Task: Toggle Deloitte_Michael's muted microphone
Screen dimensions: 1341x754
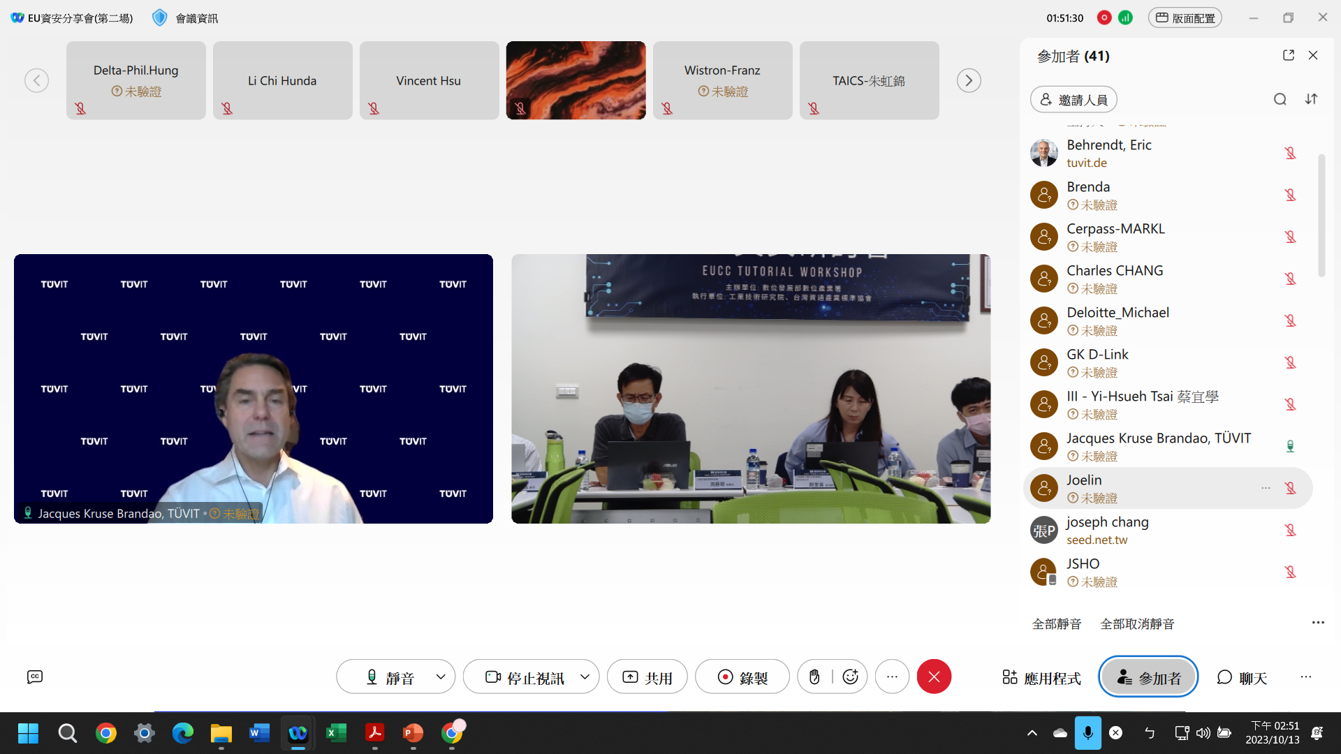Action: (1290, 320)
